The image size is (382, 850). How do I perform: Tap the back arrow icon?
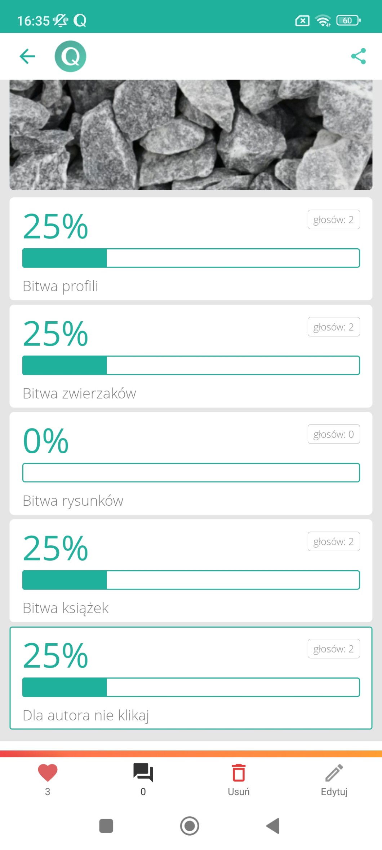pyautogui.click(x=27, y=56)
